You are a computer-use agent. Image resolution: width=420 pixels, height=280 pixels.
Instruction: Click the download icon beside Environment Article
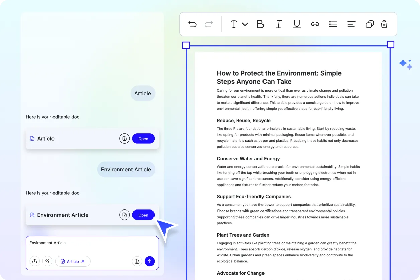(124, 215)
